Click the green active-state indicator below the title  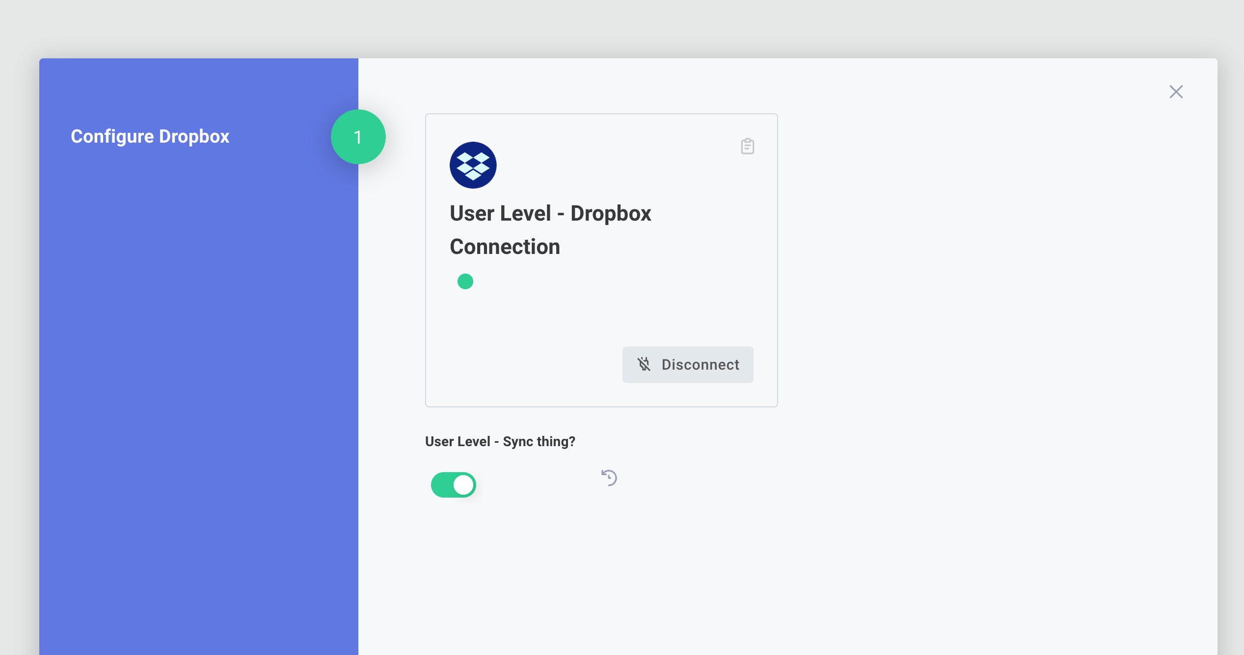coord(465,281)
